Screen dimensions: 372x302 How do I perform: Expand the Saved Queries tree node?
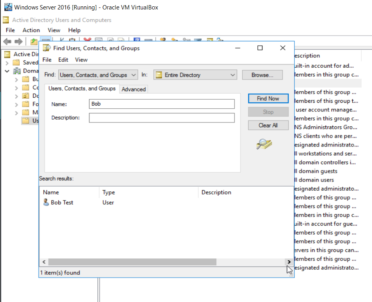[x=7, y=63]
